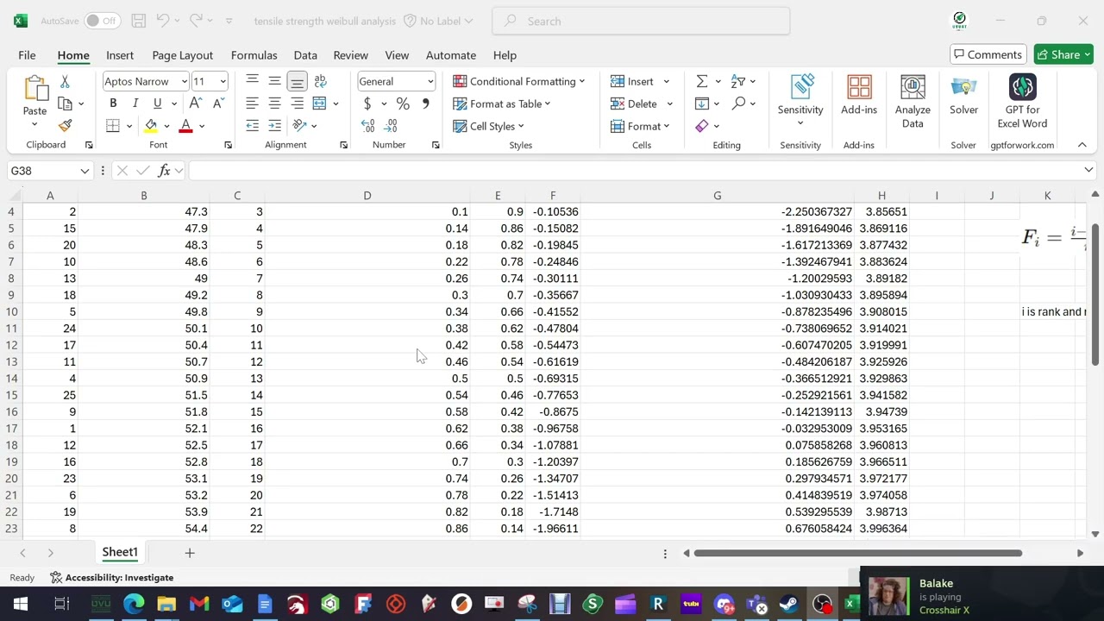Increase font size with the larger A icon
This screenshot has width=1104, height=621.
click(196, 103)
